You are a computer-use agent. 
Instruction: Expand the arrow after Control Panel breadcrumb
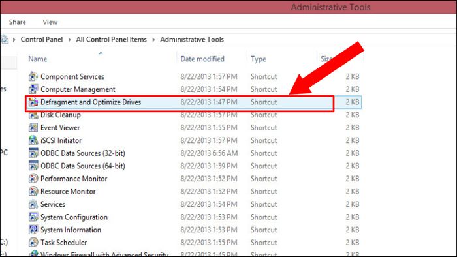(x=69, y=40)
